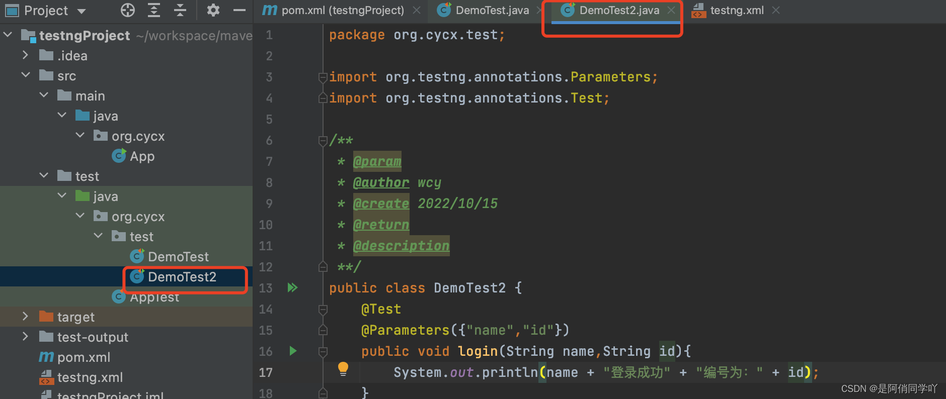Click the package declaration line
The width and height of the screenshot is (946, 399).
[x=417, y=35]
